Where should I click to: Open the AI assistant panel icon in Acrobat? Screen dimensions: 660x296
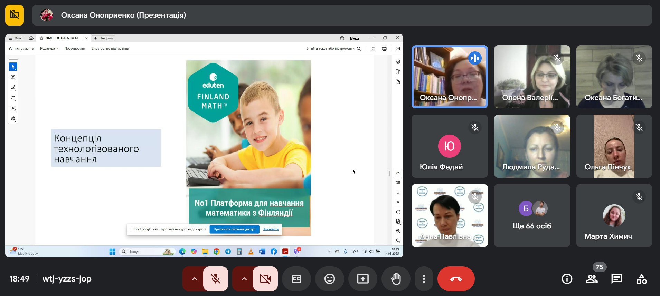coord(398,62)
